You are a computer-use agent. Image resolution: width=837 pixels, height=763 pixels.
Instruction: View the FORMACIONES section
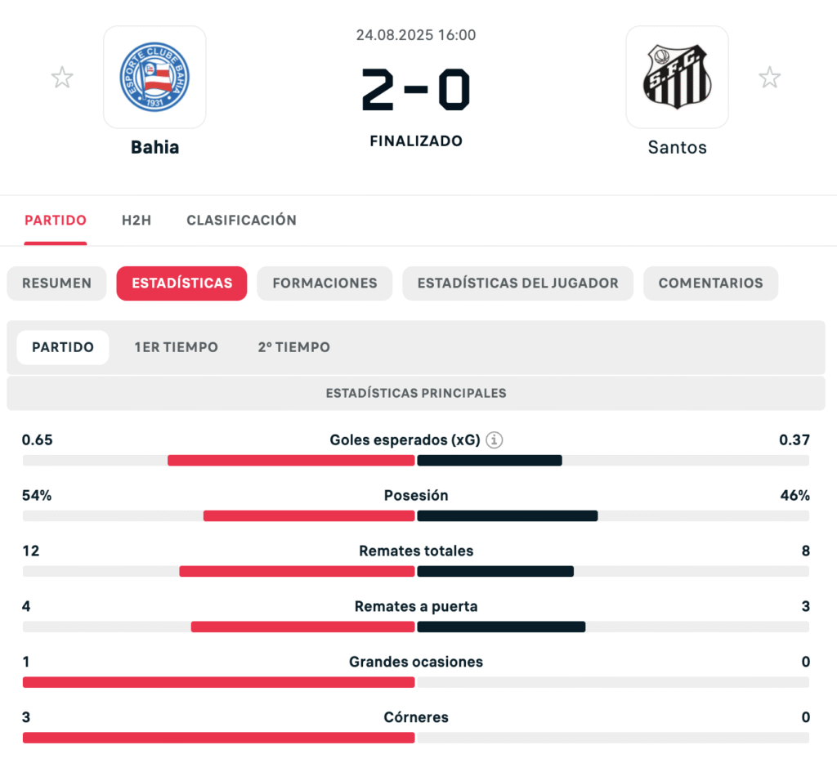coord(325,283)
